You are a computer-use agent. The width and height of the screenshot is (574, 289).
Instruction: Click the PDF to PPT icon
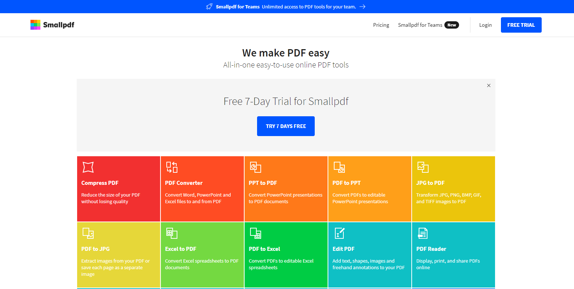339,167
